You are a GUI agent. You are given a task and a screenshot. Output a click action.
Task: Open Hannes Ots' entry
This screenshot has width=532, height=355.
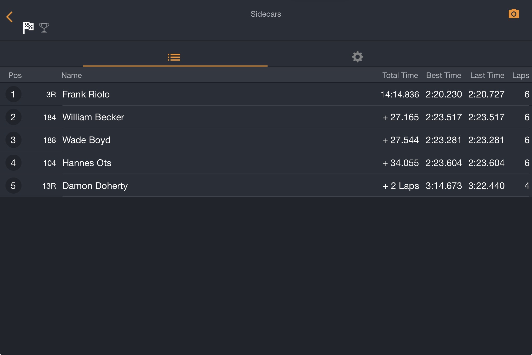pos(266,163)
